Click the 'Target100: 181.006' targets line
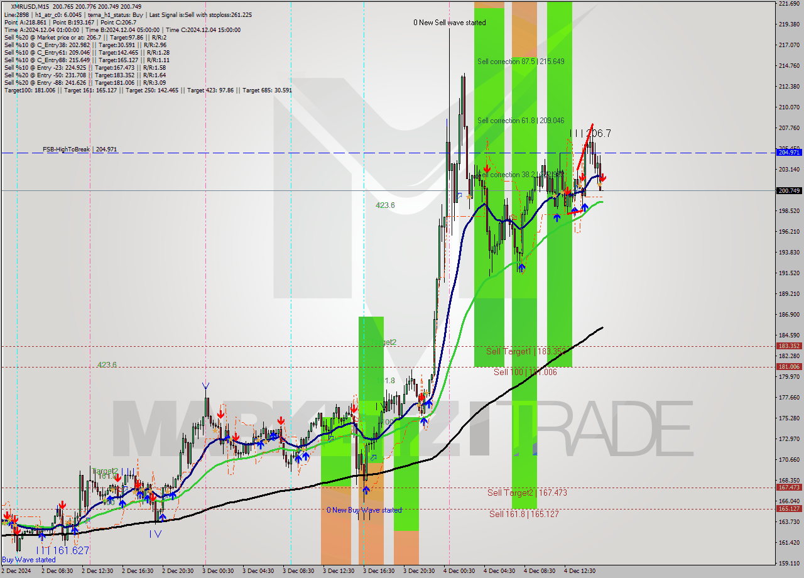 coord(148,90)
